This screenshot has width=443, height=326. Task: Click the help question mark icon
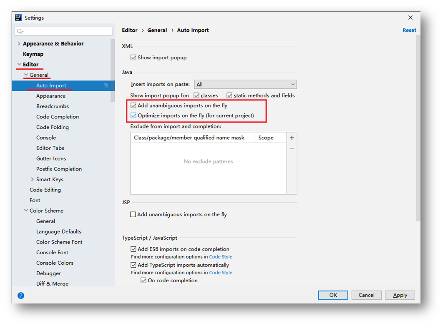pyautogui.click(x=21, y=295)
